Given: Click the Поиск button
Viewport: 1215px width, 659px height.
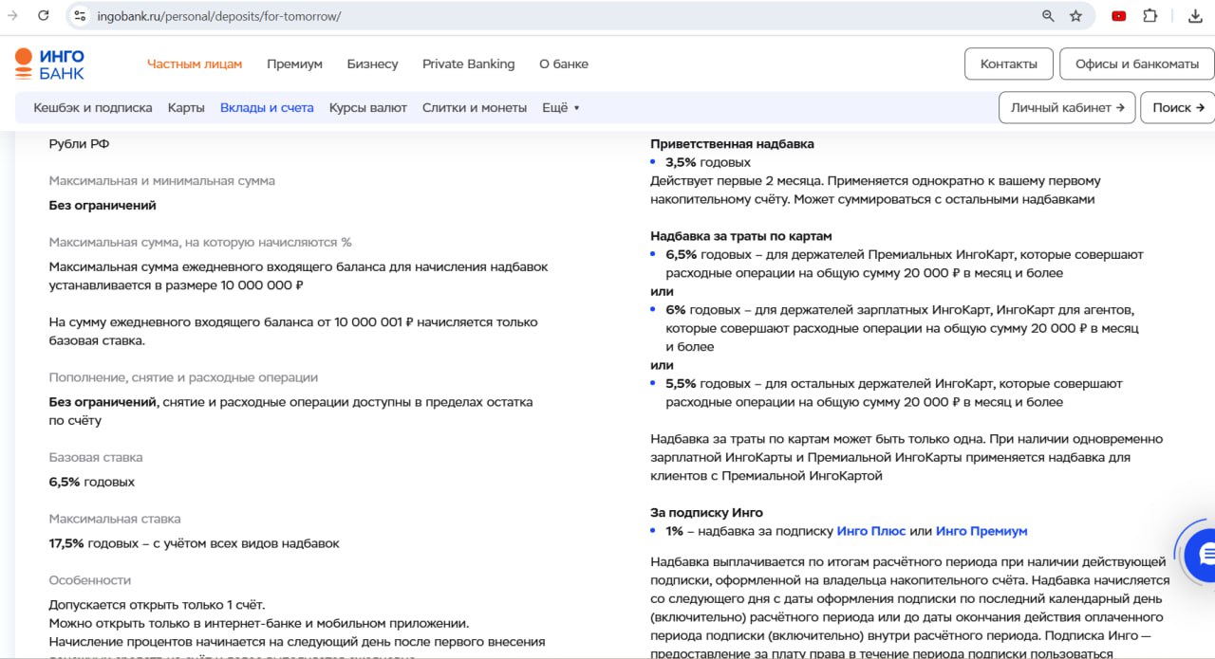Looking at the screenshot, I should tap(1178, 107).
